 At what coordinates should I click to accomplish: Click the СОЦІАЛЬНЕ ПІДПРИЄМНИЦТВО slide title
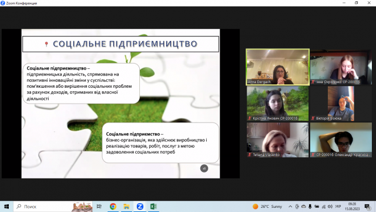[x=125, y=44]
